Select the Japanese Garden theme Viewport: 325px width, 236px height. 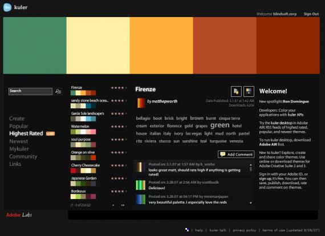[83, 178]
